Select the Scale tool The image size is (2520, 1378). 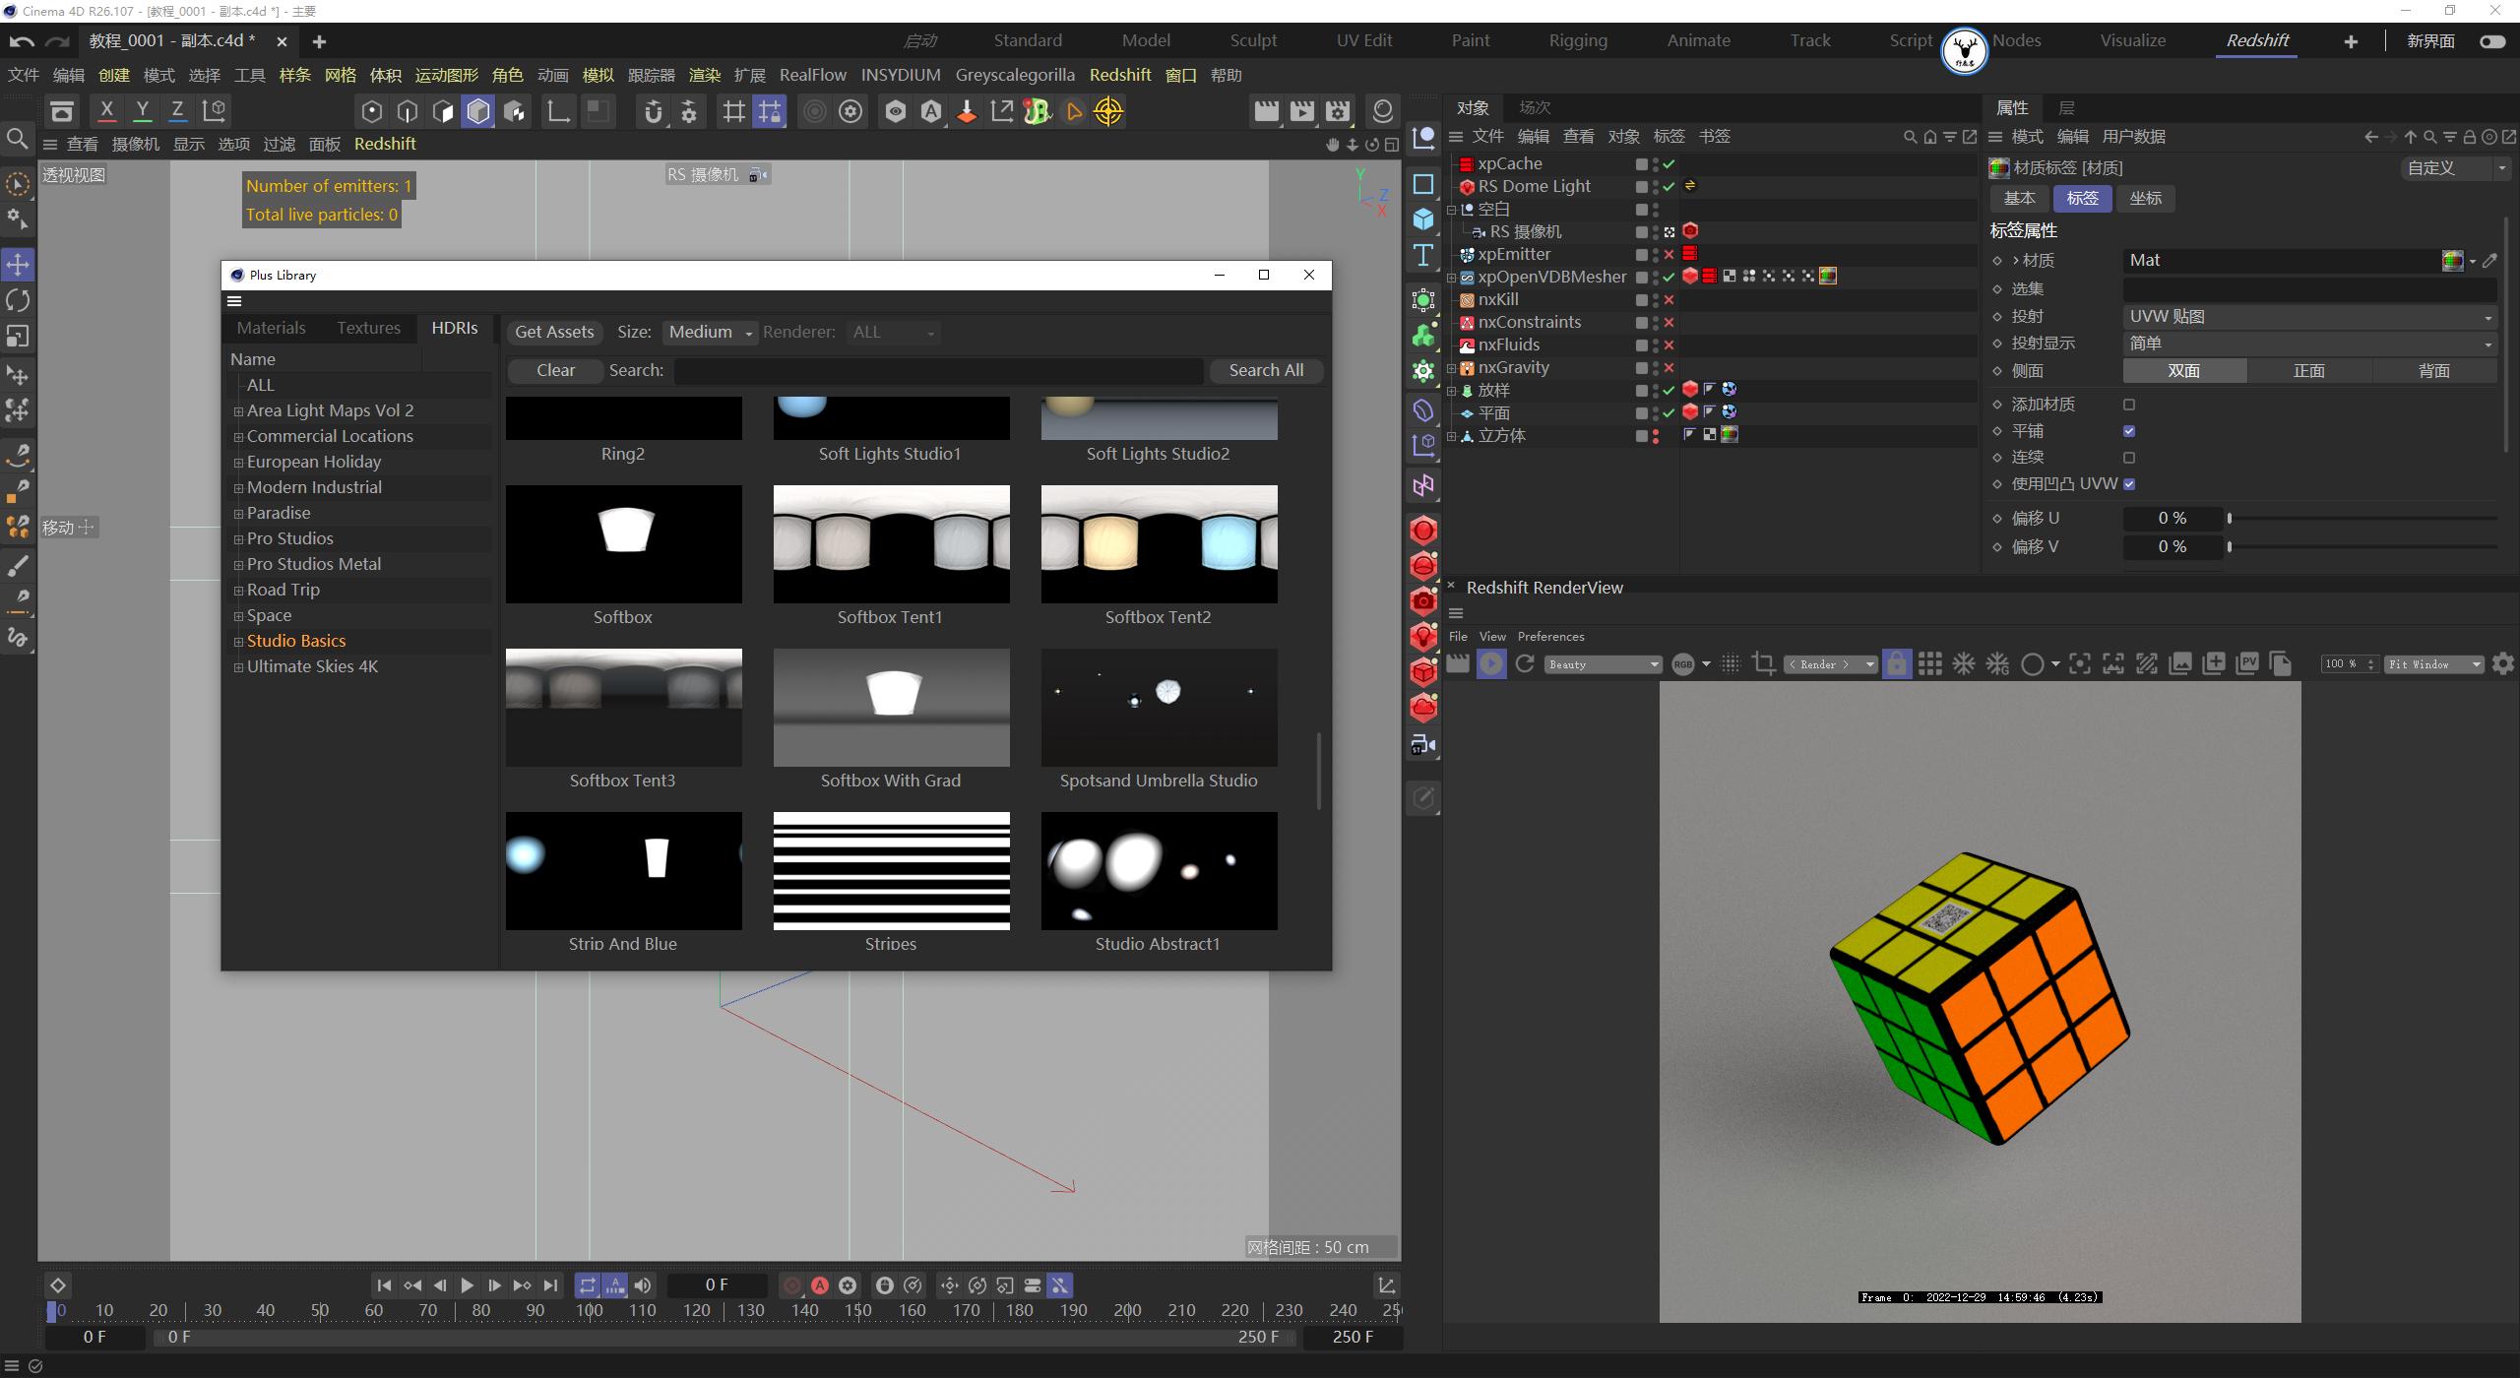(x=17, y=337)
